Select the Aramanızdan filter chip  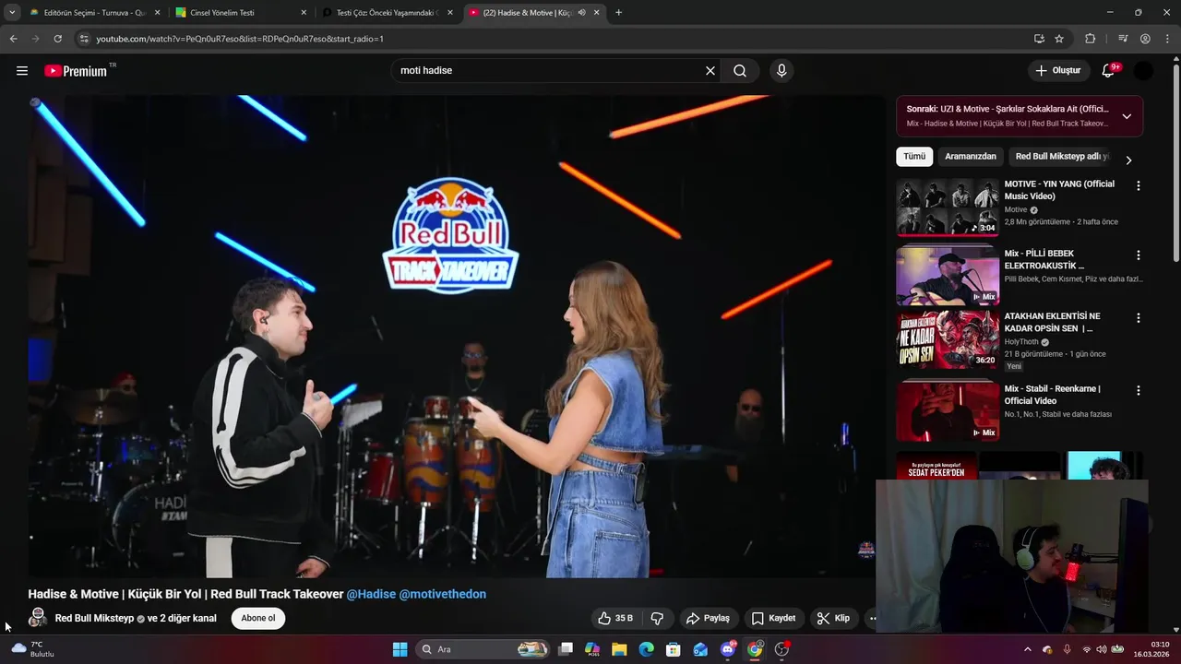tap(971, 157)
